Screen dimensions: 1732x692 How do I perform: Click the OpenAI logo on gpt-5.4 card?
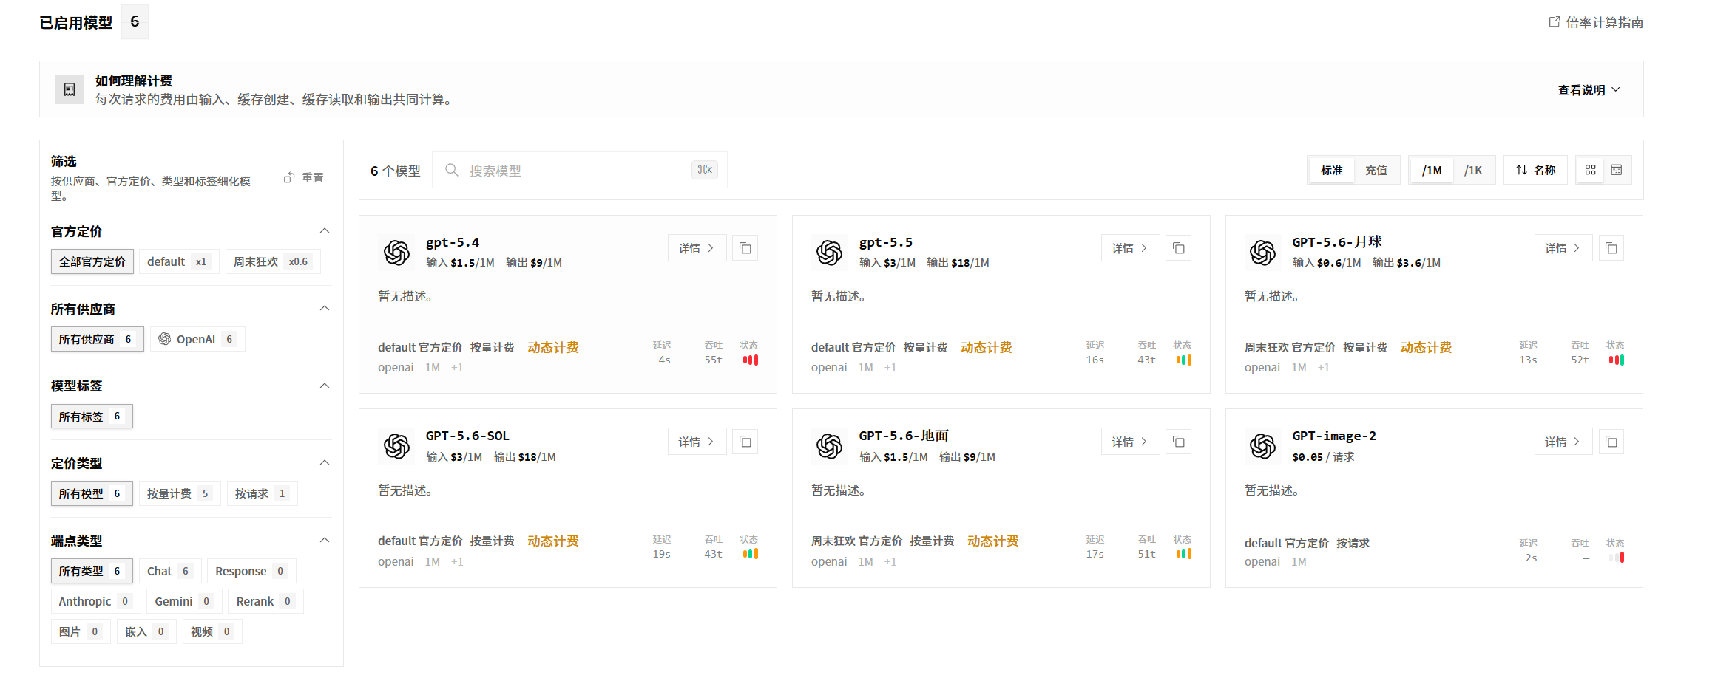[x=396, y=253]
